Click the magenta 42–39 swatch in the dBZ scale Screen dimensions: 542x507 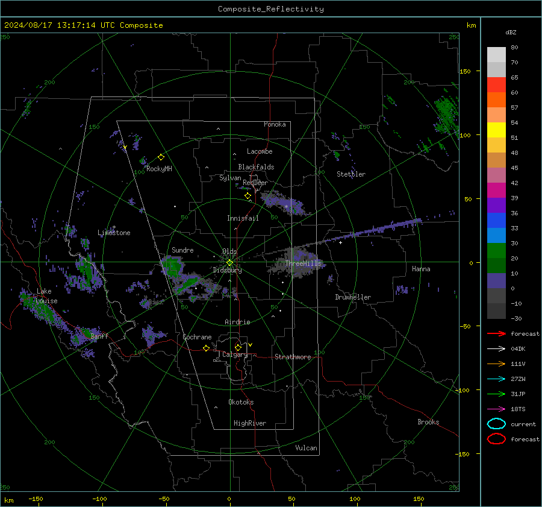496,191
